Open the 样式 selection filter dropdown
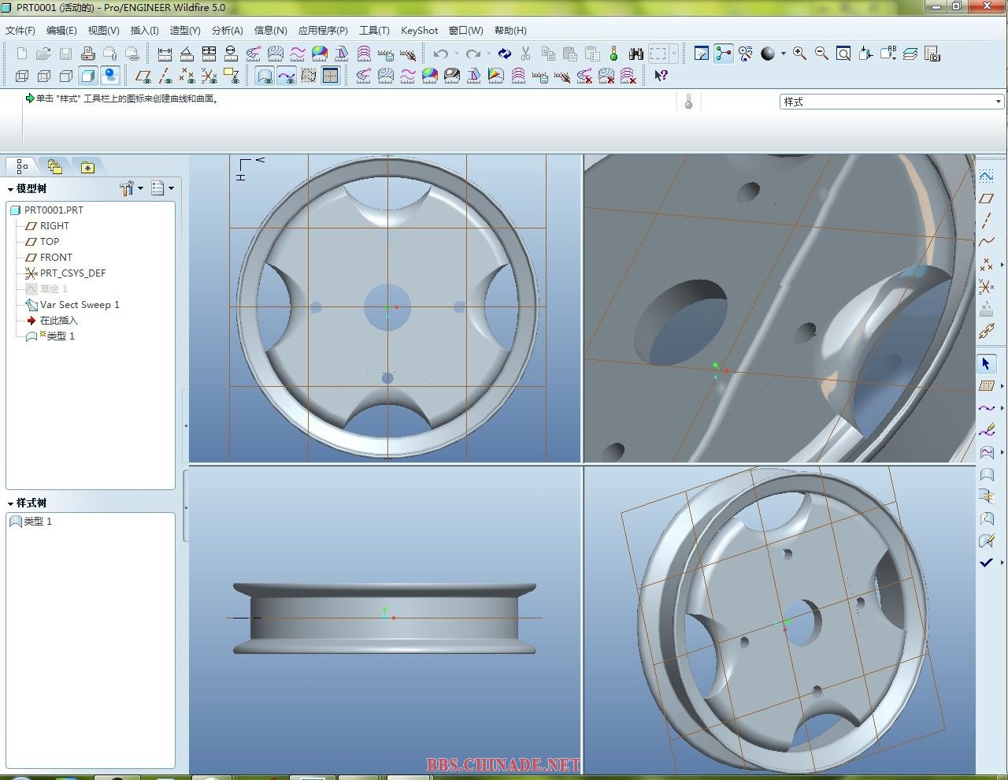 [998, 102]
